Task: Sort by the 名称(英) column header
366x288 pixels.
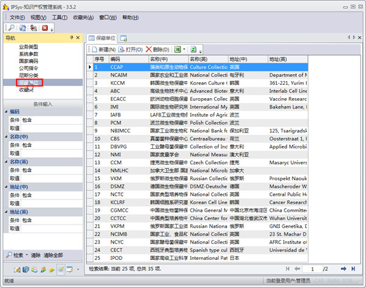Action: (208, 59)
